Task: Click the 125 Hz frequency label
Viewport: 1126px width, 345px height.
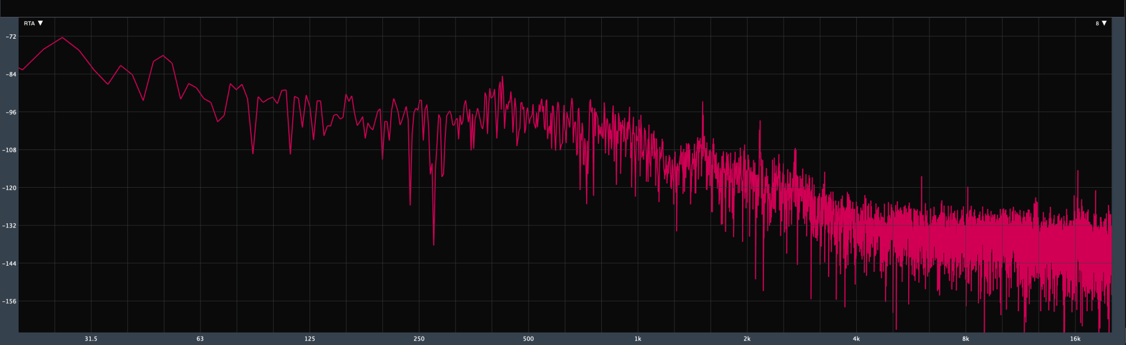Action: click(x=310, y=339)
